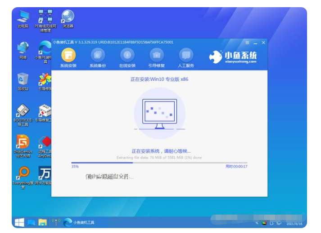Click the colorful display tray icon
Viewport: 321px width, 233px height.
coord(264,224)
